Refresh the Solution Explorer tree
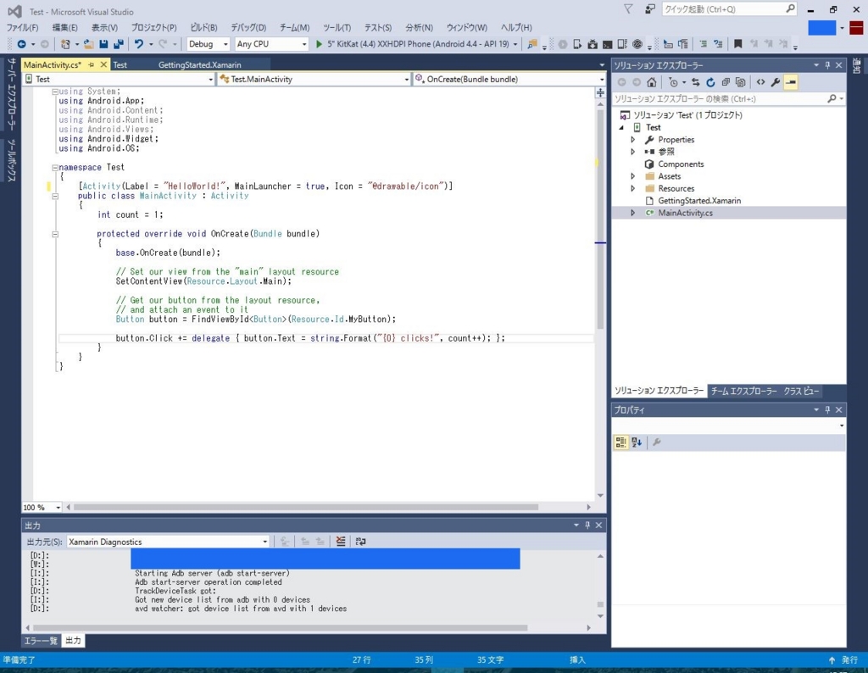Viewport: 868px width, 673px height. 710,82
